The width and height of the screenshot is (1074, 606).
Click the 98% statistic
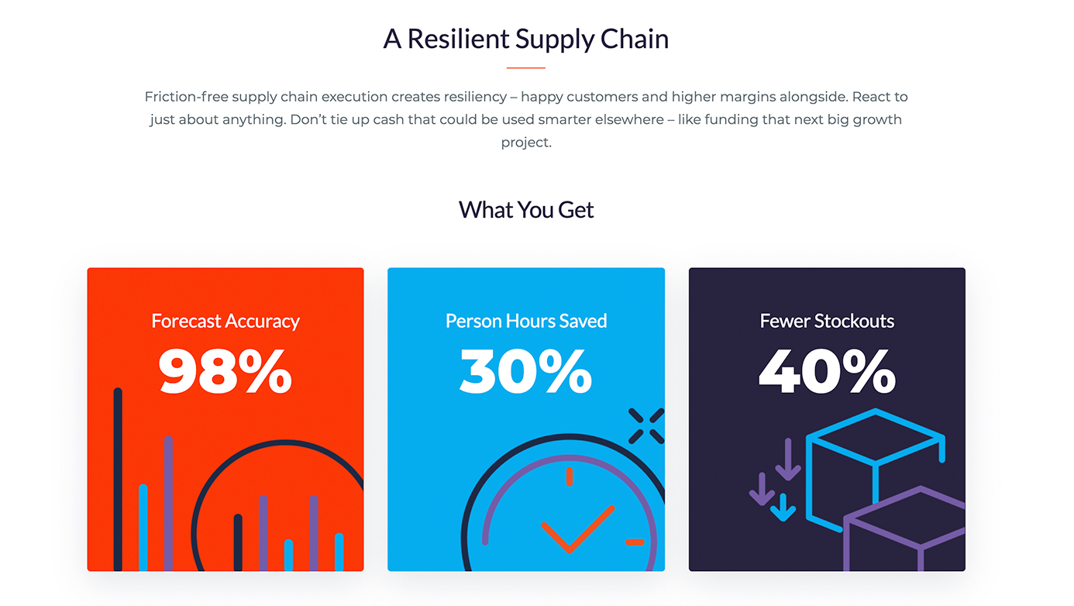tap(225, 371)
